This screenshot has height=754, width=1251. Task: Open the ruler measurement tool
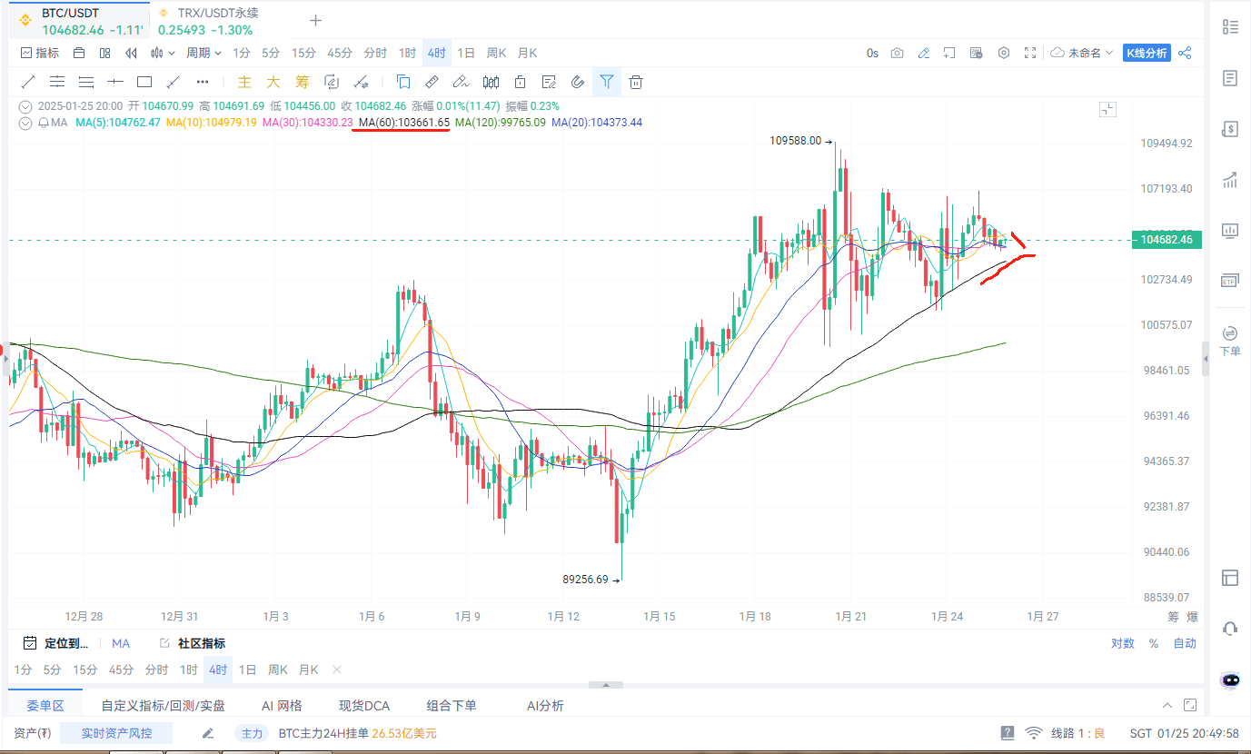432,82
